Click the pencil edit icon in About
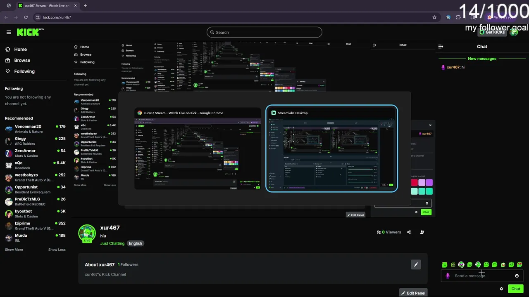 [416, 264]
